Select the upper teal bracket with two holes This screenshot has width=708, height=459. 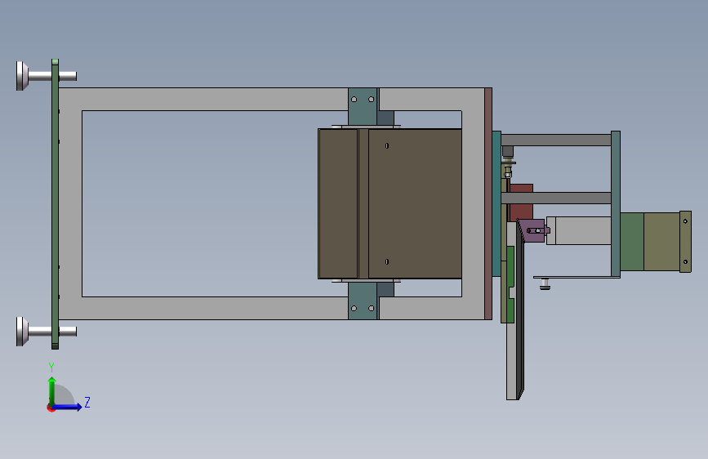tap(363, 106)
